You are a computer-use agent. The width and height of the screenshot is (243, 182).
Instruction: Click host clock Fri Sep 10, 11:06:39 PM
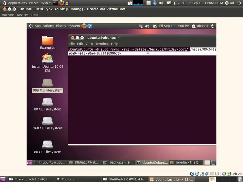click(x=205, y=3)
